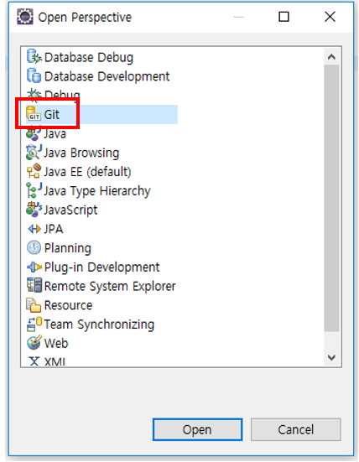Viewport: 359px width, 462px height.
Task: Select the Database Debug entry
Action: (x=89, y=58)
